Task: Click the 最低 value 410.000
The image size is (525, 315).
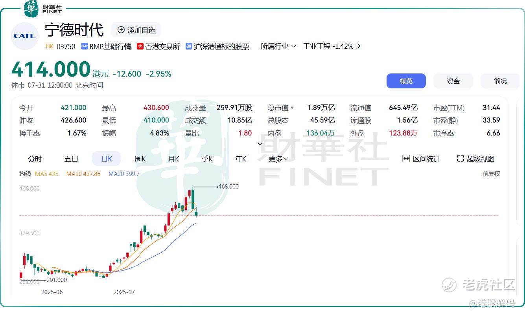Action: (156, 120)
